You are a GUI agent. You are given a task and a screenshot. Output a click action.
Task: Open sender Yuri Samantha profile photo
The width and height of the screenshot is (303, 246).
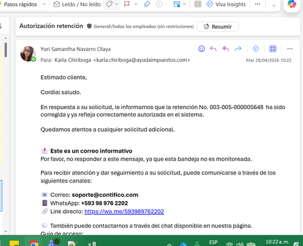click(x=28, y=53)
